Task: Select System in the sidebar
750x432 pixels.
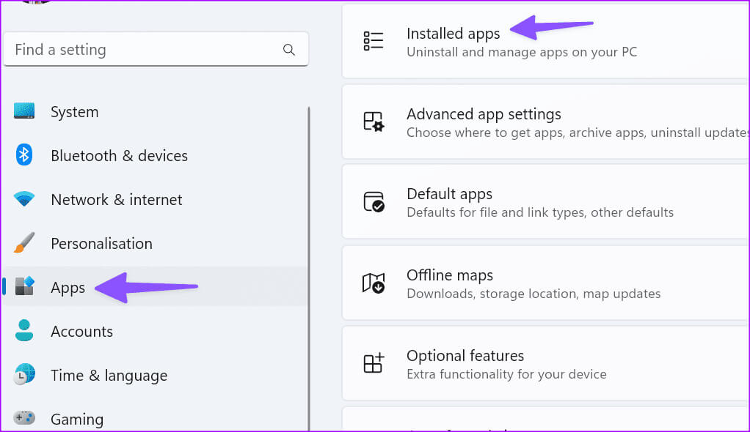Action: [x=74, y=112]
